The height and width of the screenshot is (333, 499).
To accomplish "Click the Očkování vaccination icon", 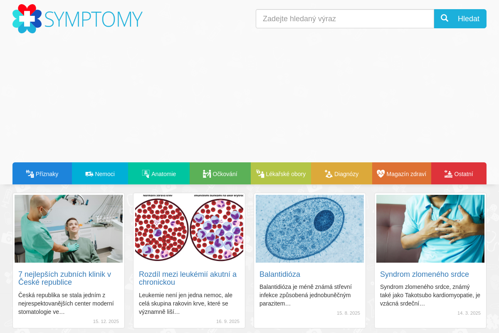I will point(207,174).
